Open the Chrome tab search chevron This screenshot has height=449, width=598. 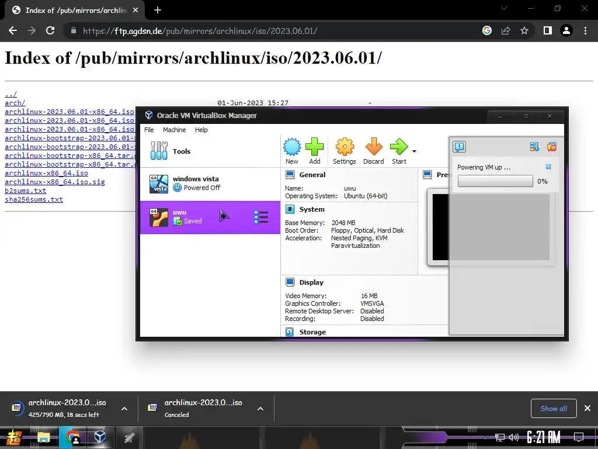pyautogui.click(x=504, y=8)
